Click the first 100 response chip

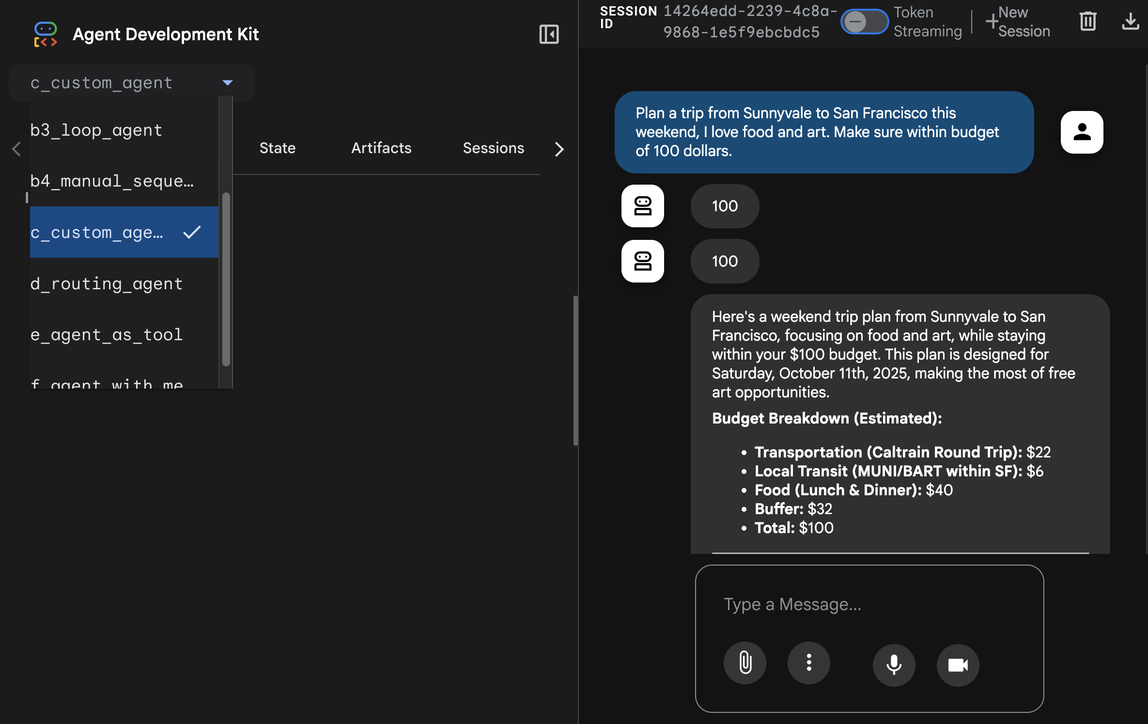point(724,206)
